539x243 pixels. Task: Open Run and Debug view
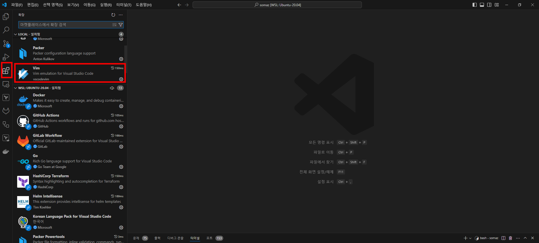tap(6, 57)
